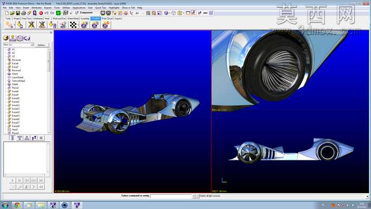Image resolution: width=371 pixels, height=209 pixels.
Task: Switch to the Free Form tab
Action: pyautogui.click(x=26, y=18)
